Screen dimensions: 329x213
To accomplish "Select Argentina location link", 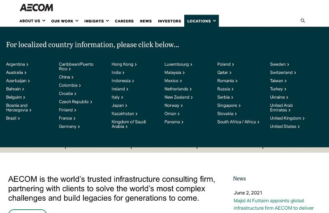I will [17, 64].
